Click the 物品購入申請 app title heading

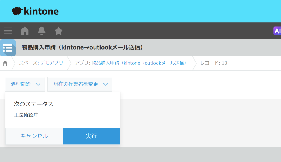[83, 47]
